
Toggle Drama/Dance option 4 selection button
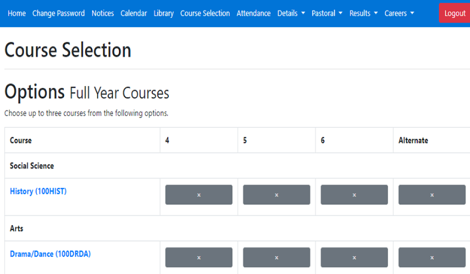click(x=198, y=258)
